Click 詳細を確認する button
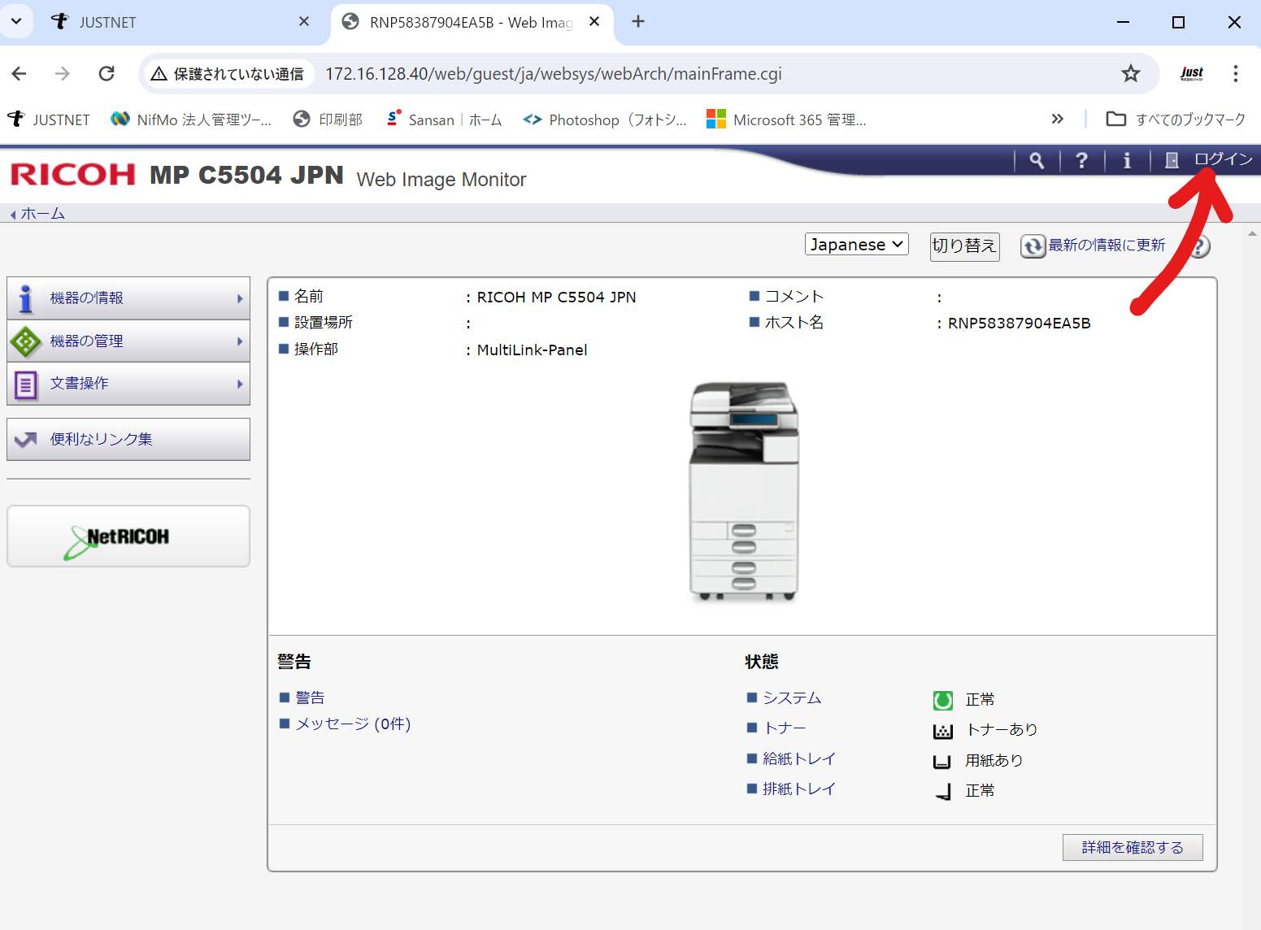The width and height of the screenshot is (1261, 930). (1133, 847)
